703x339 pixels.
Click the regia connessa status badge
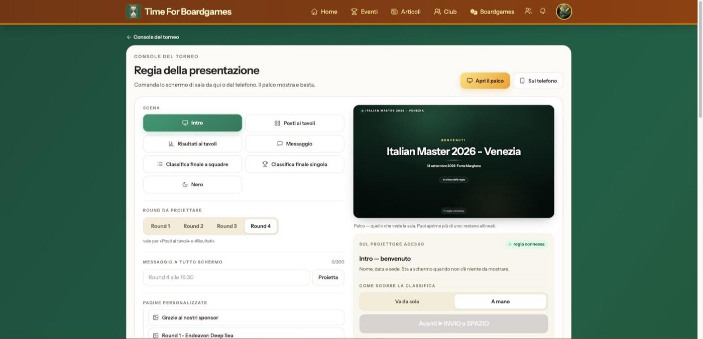527,244
